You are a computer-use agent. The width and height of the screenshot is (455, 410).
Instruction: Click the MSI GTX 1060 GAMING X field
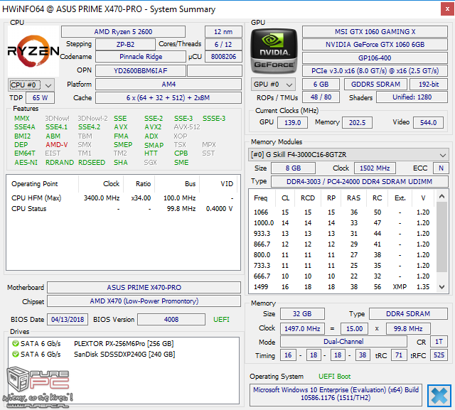375,31
